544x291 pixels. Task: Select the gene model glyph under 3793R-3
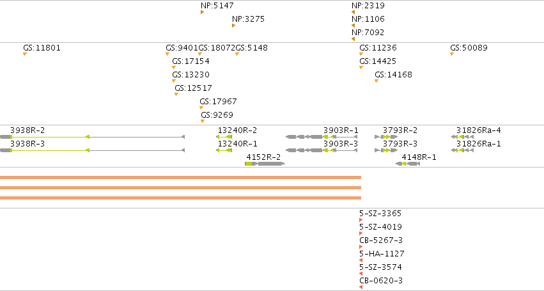[386, 150]
